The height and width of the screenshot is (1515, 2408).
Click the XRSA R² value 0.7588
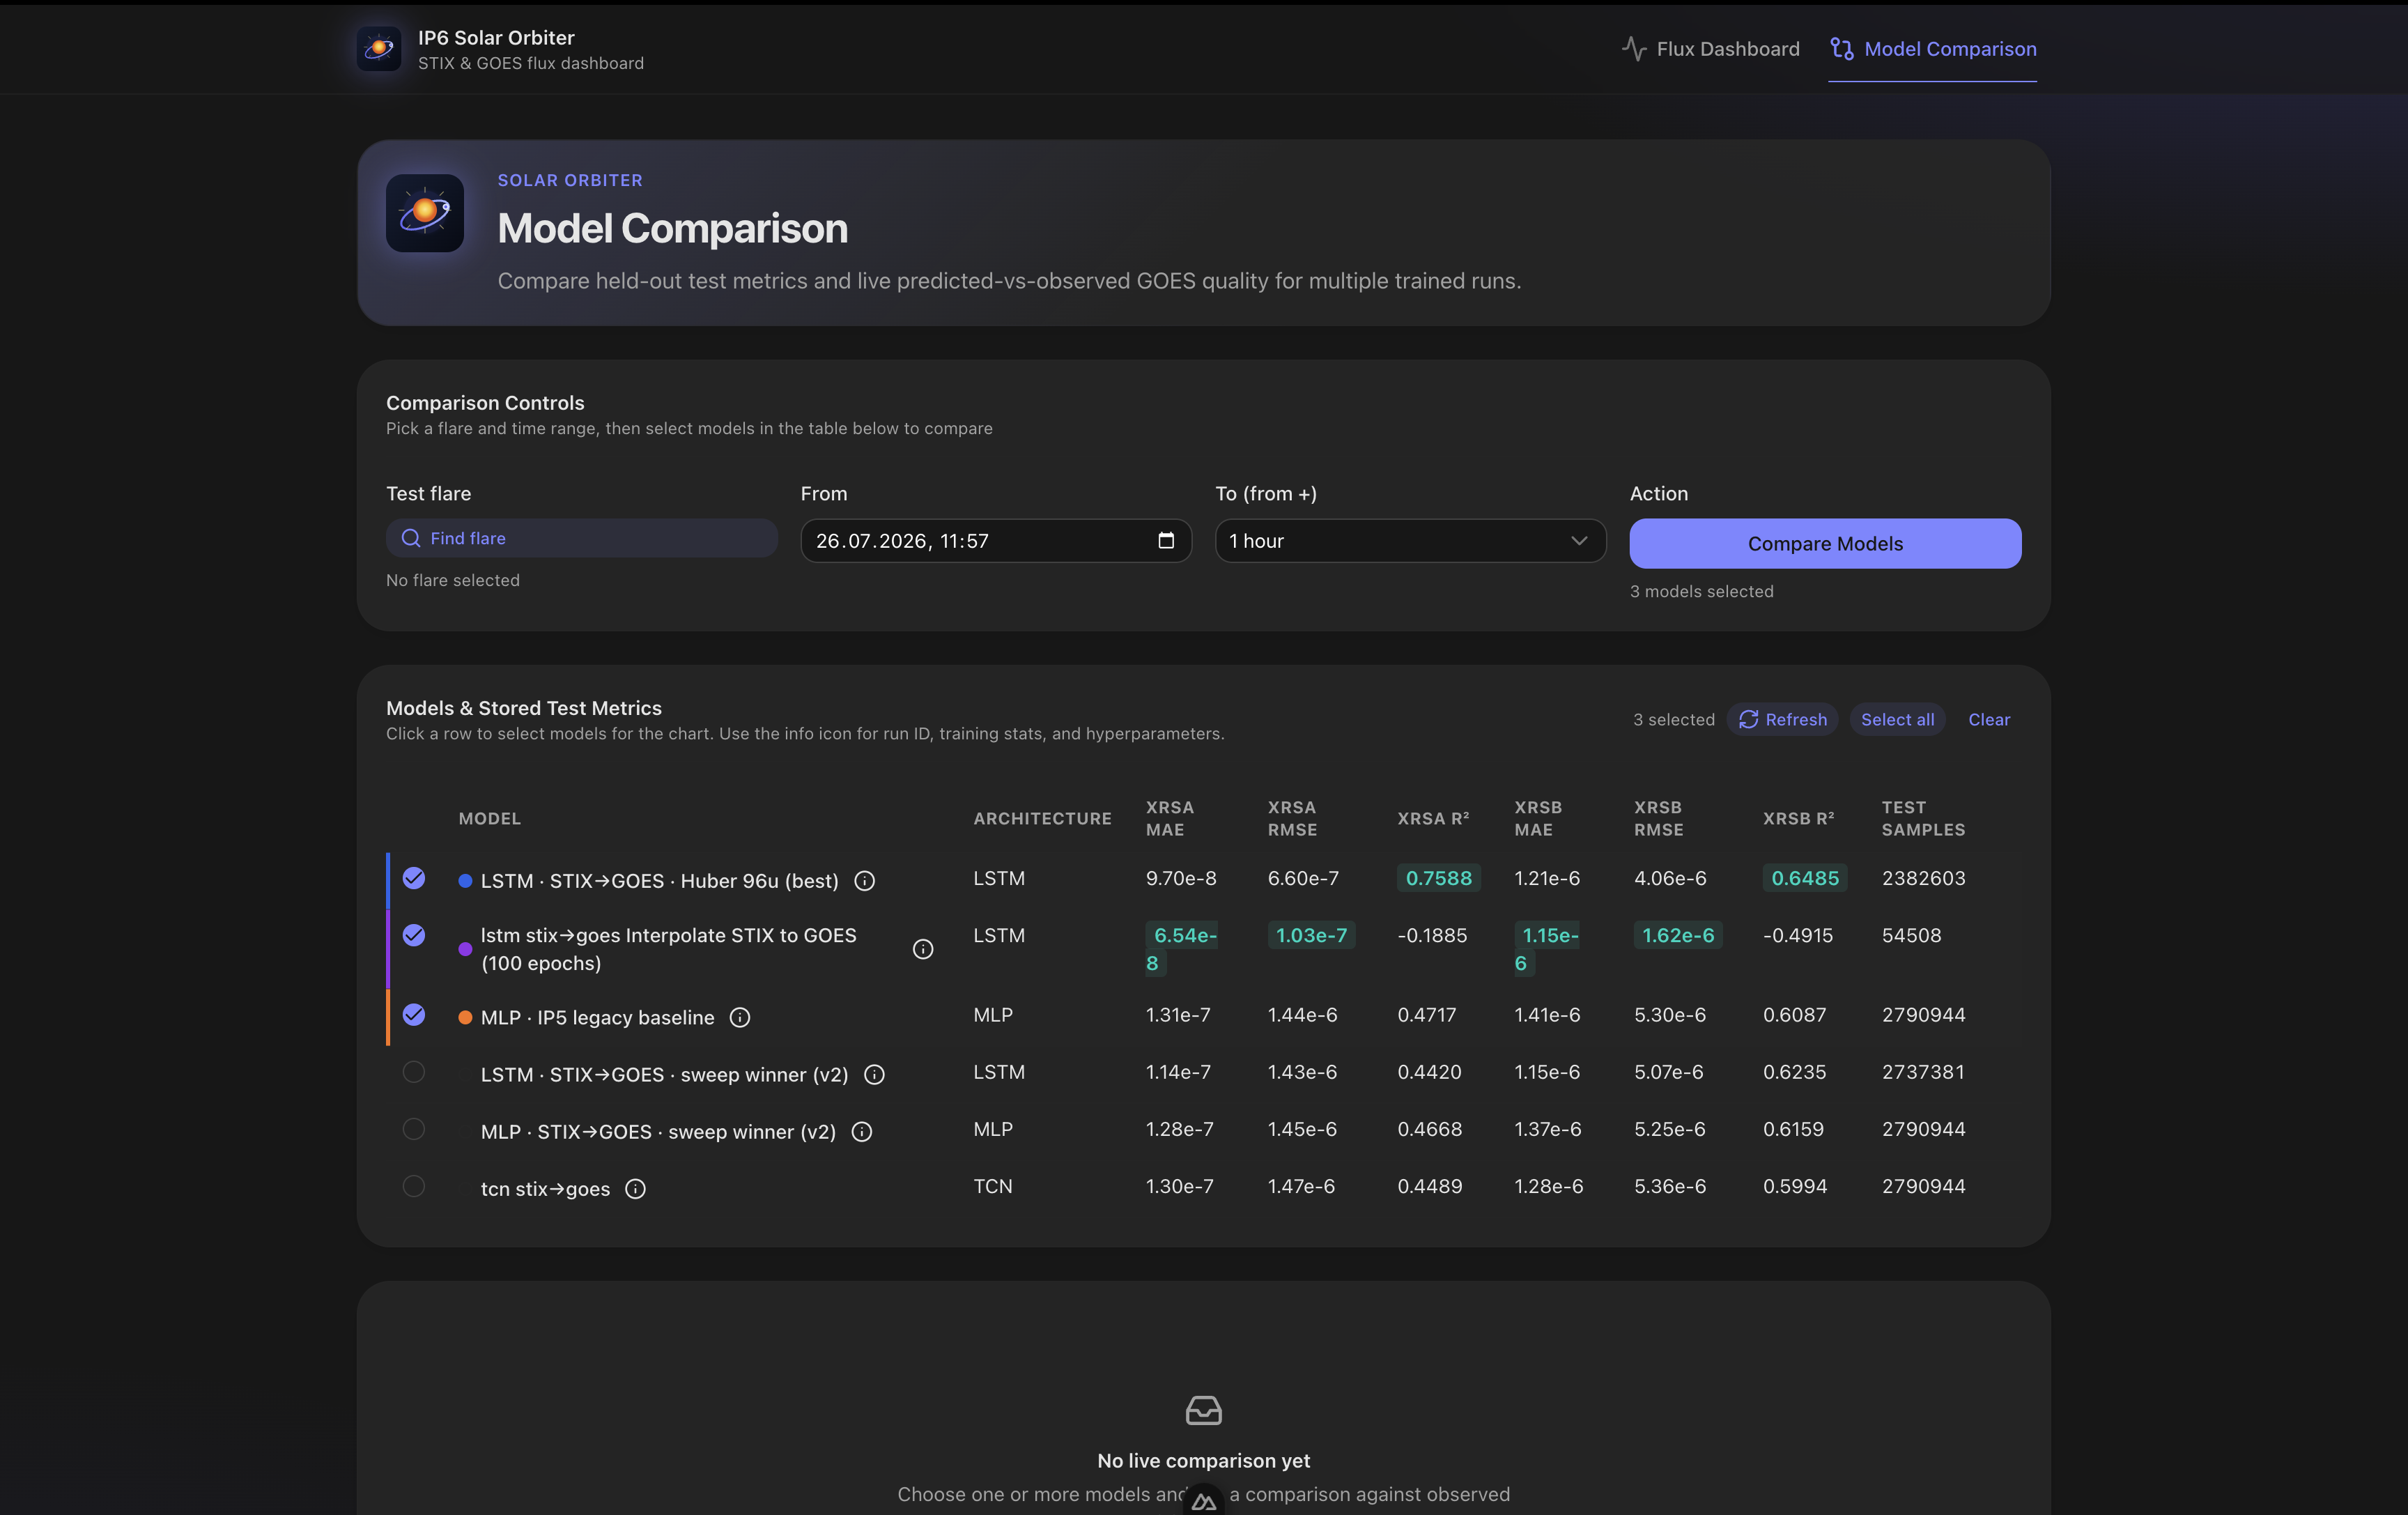1438,878
